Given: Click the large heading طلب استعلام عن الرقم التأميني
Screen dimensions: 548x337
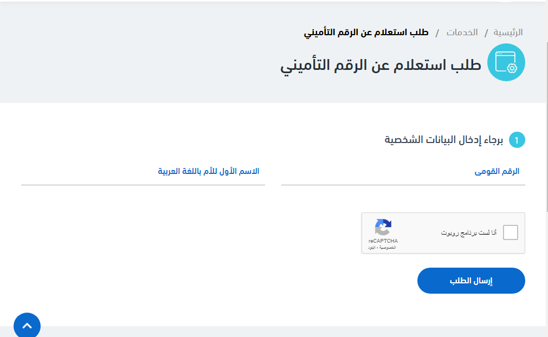Looking at the screenshot, I should 381,66.
